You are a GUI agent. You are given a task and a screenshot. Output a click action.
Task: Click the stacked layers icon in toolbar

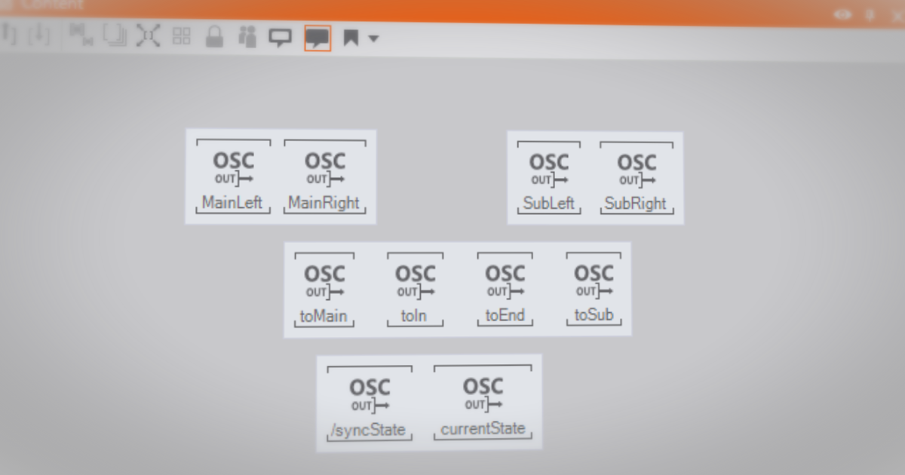tap(115, 35)
